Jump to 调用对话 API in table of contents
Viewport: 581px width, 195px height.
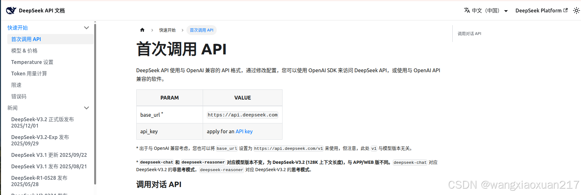(x=469, y=34)
